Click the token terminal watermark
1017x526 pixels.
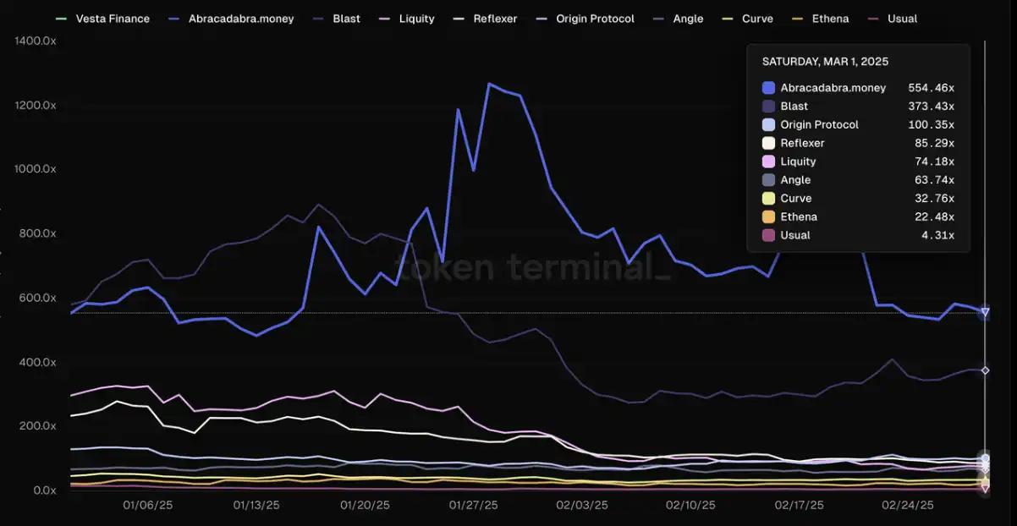click(x=534, y=269)
